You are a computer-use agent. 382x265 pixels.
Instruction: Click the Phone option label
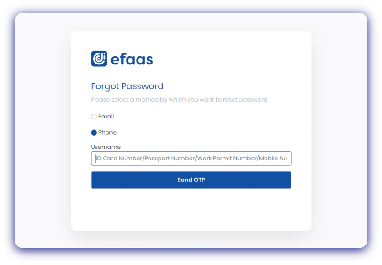click(x=107, y=133)
